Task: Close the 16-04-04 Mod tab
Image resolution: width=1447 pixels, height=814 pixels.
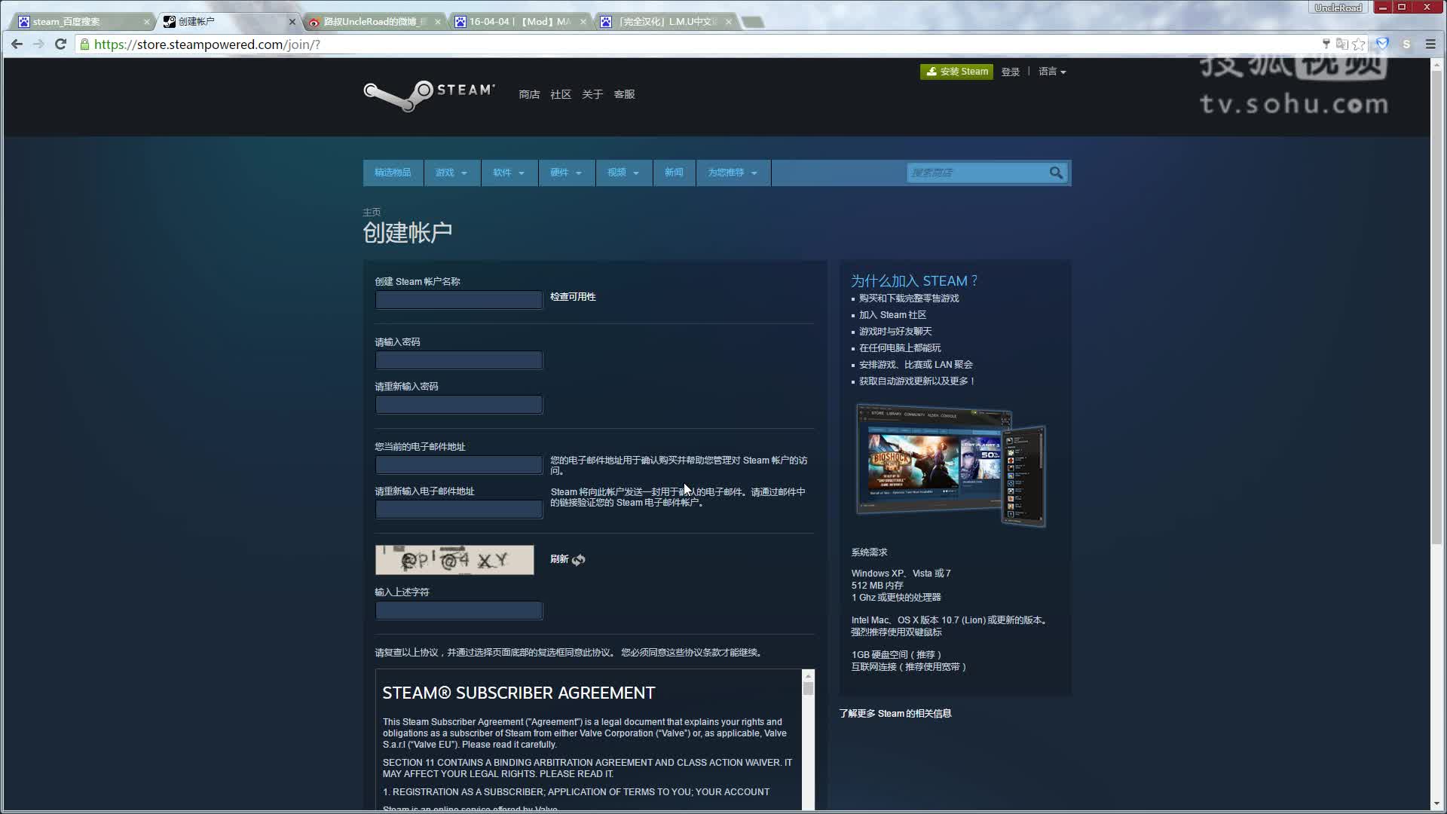Action: (x=583, y=22)
